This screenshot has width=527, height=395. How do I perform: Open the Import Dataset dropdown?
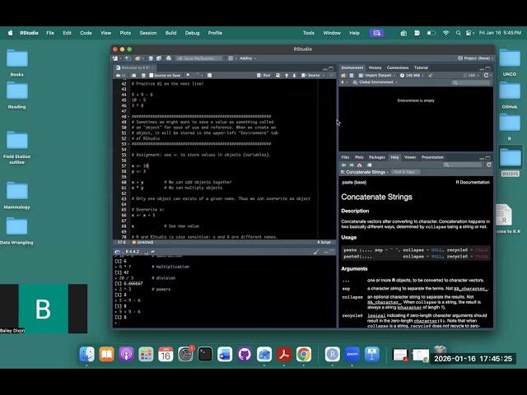pyautogui.click(x=377, y=75)
